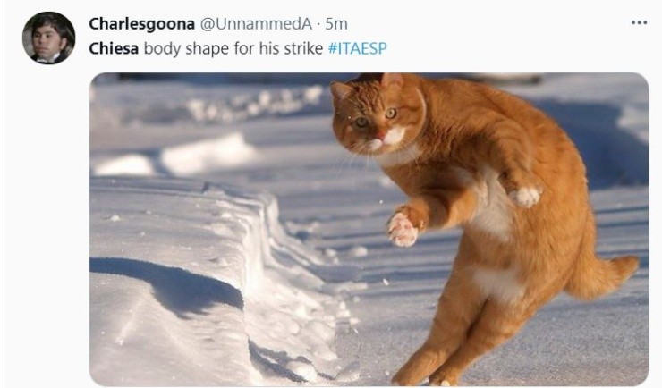Click the cat's pointed ear
The image size is (662, 388).
(340, 89)
